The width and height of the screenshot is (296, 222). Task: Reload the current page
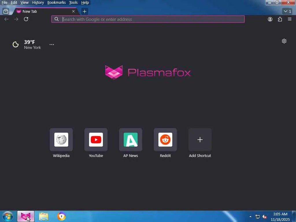(26, 19)
